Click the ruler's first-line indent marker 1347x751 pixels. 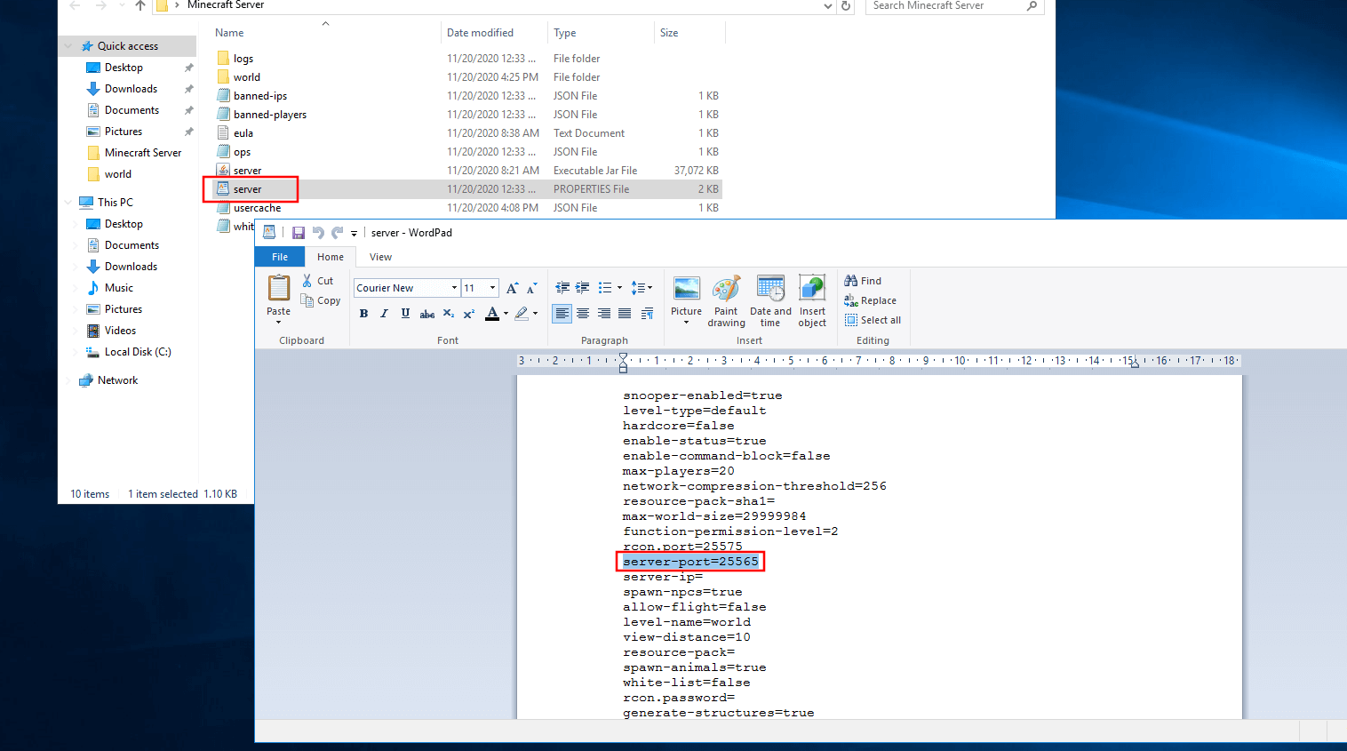tap(623, 356)
